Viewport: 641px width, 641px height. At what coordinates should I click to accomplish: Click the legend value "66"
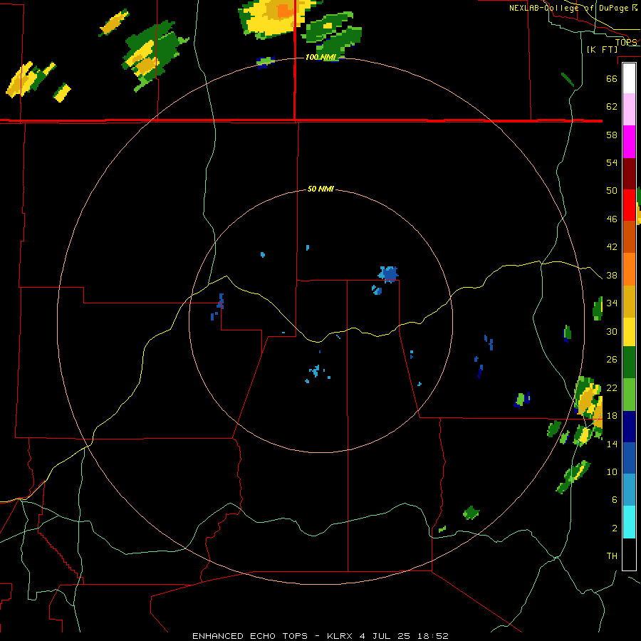point(612,78)
